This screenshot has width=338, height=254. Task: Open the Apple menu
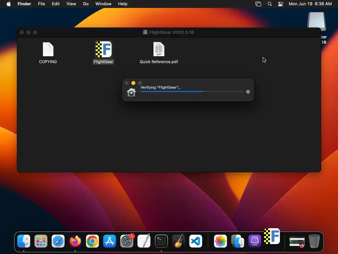click(x=9, y=4)
